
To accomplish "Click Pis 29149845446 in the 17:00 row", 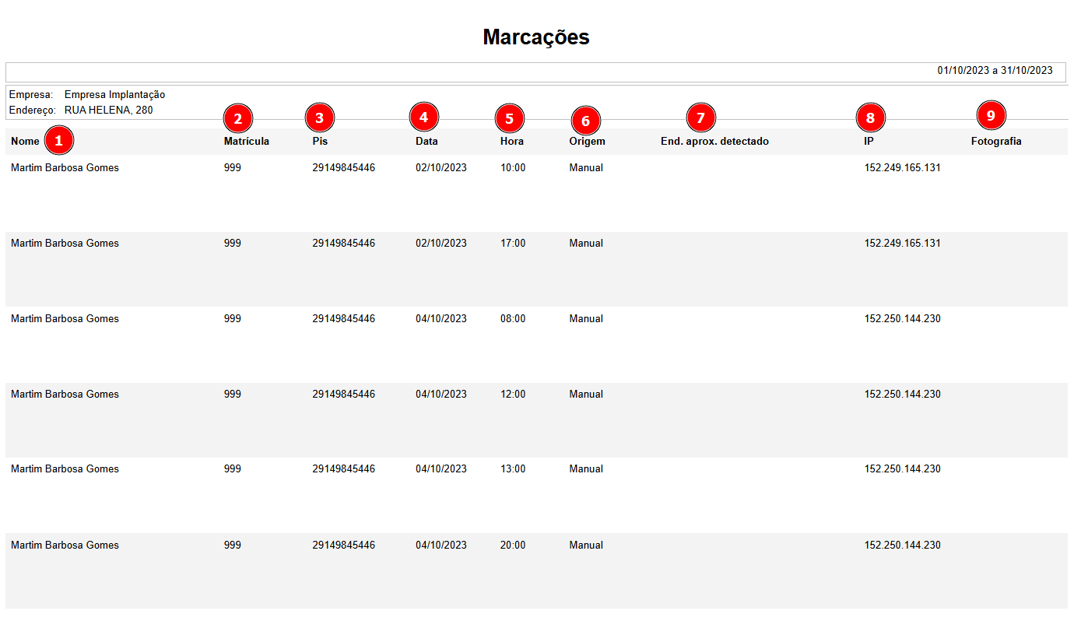I will point(343,244).
